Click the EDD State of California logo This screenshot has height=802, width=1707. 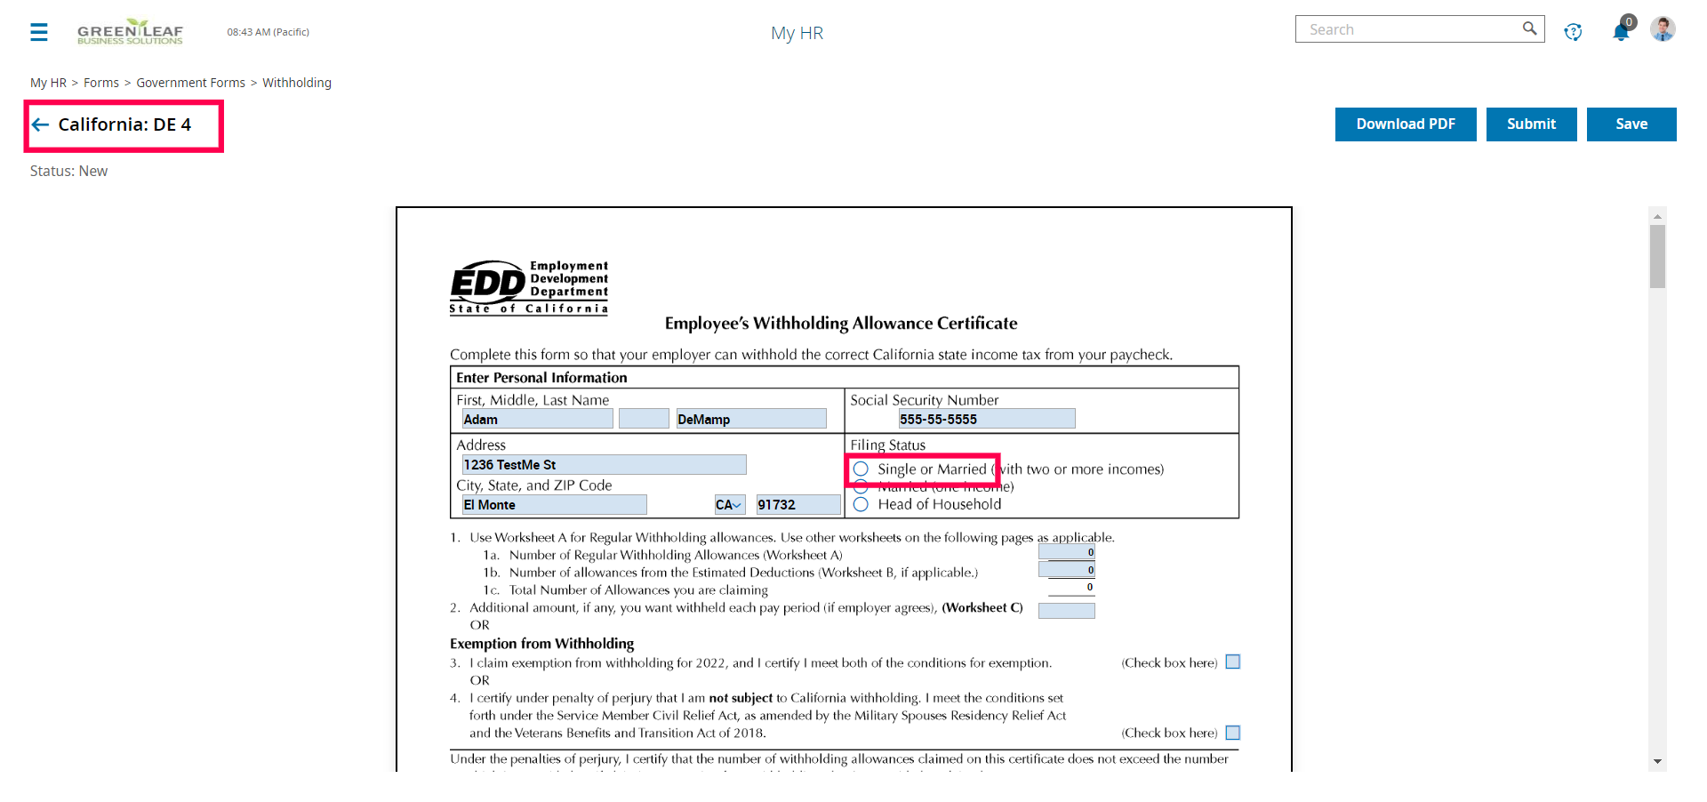(x=529, y=287)
